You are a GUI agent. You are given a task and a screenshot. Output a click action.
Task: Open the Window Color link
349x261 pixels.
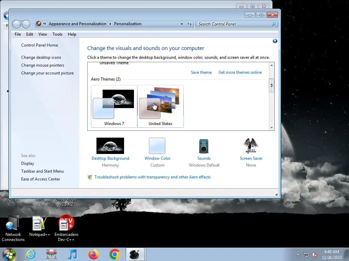point(157,158)
